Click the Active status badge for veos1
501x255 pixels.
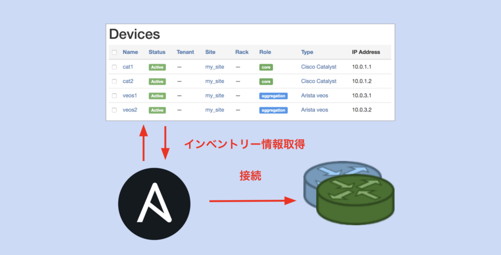tap(157, 96)
